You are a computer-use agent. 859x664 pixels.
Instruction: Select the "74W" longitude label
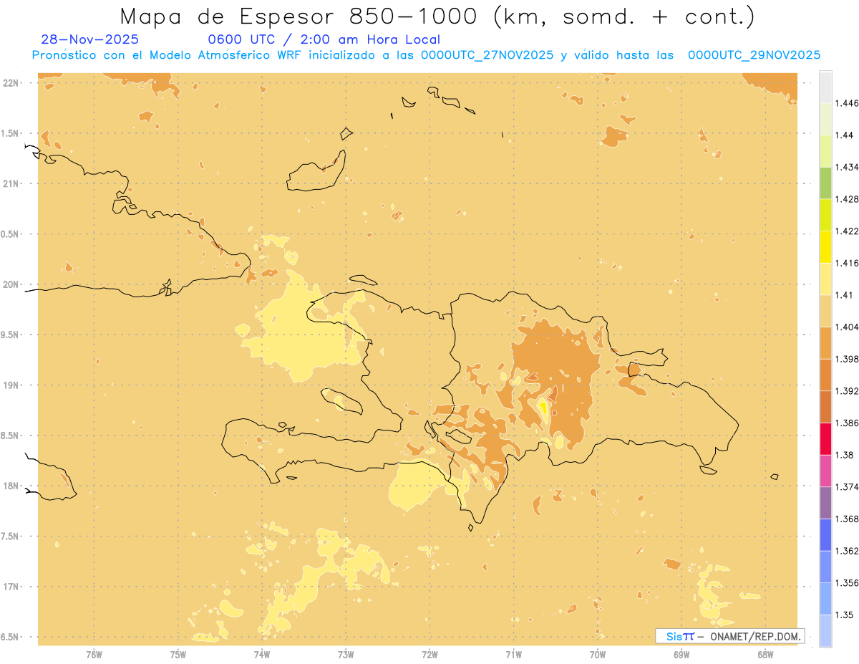click(x=261, y=654)
